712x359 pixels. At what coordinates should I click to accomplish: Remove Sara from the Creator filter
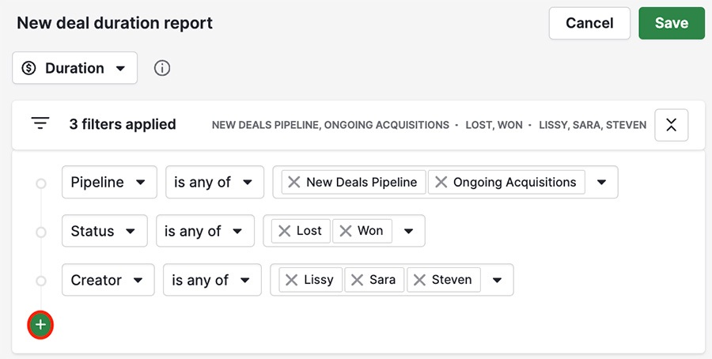tap(358, 280)
